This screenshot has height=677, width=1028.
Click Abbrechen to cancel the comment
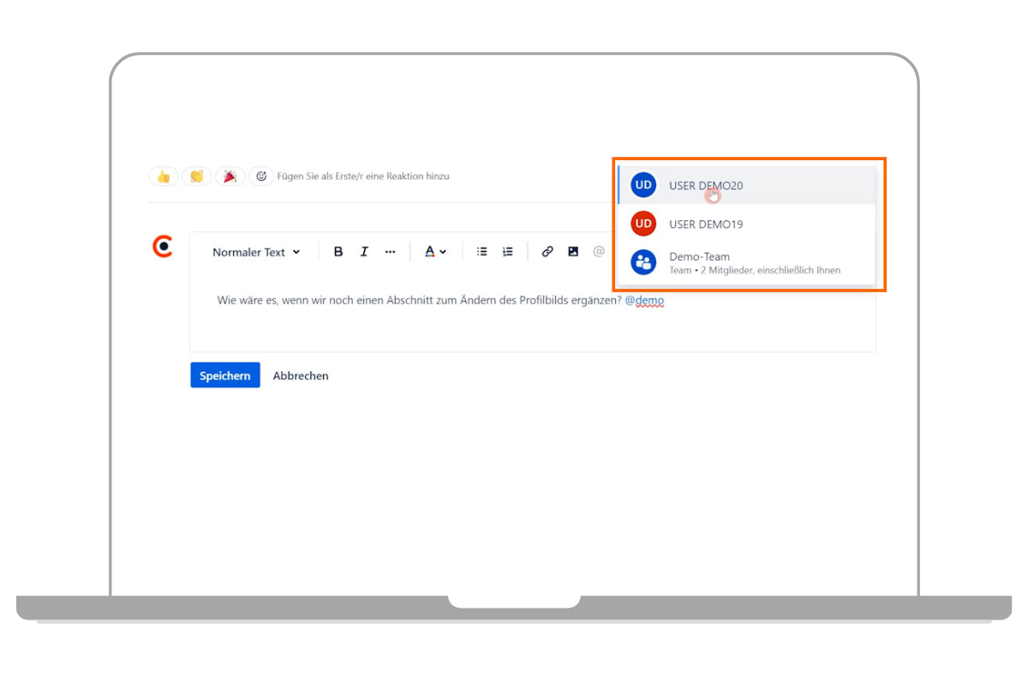pos(301,375)
